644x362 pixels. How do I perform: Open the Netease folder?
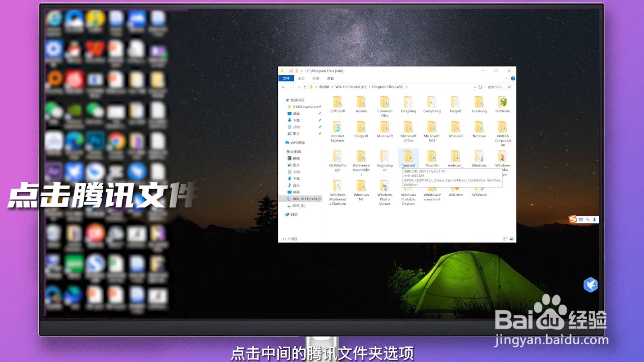tap(479, 130)
